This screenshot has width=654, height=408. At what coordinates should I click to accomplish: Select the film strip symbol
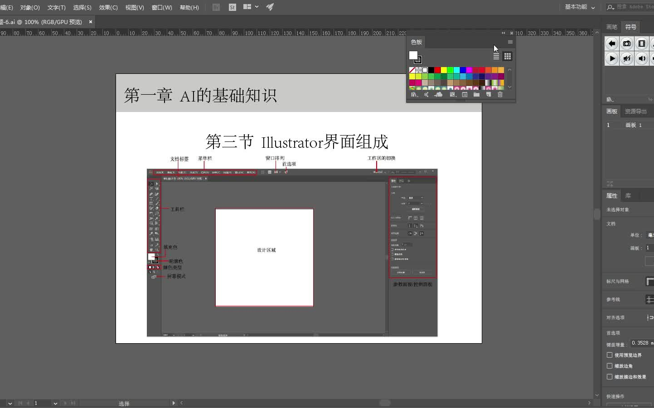click(642, 44)
